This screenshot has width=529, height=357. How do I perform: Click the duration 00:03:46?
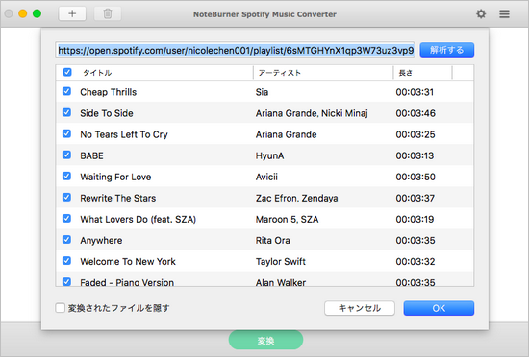[x=416, y=113]
